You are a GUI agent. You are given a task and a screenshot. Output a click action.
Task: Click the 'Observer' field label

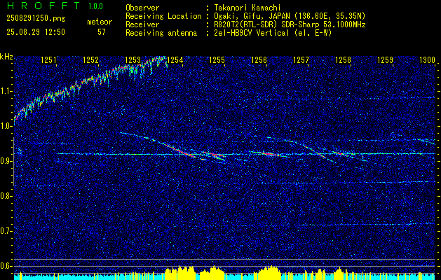point(142,8)
